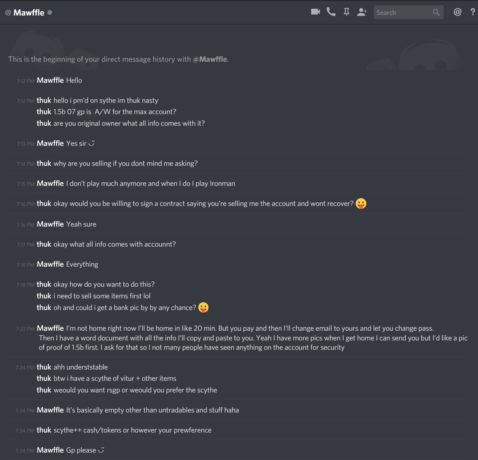Start a voice call

pyautogui.click(x=331, y=12)
